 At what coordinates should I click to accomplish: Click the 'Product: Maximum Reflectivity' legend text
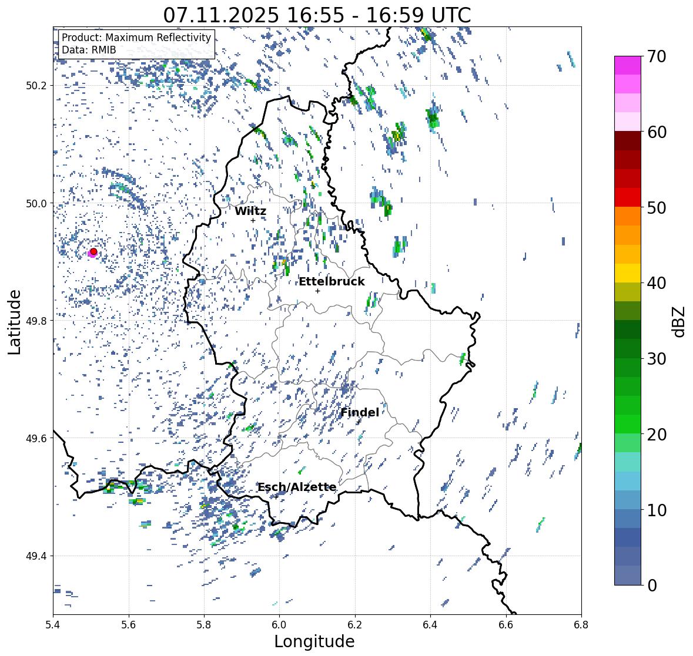coord(136,38)
